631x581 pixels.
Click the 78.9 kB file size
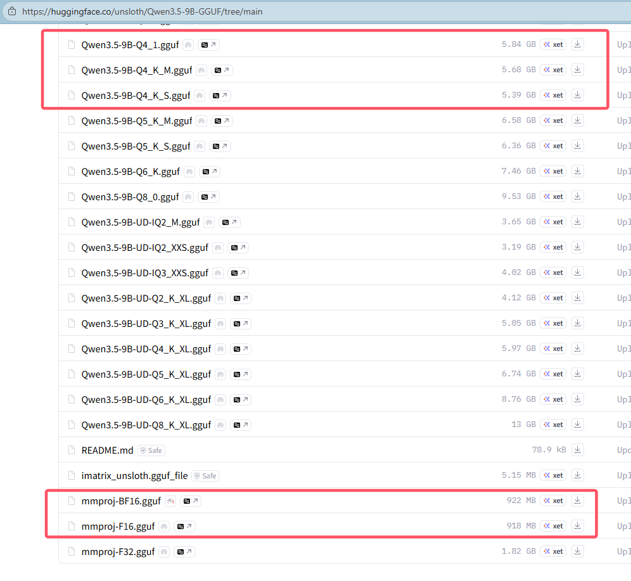(549, 450)
